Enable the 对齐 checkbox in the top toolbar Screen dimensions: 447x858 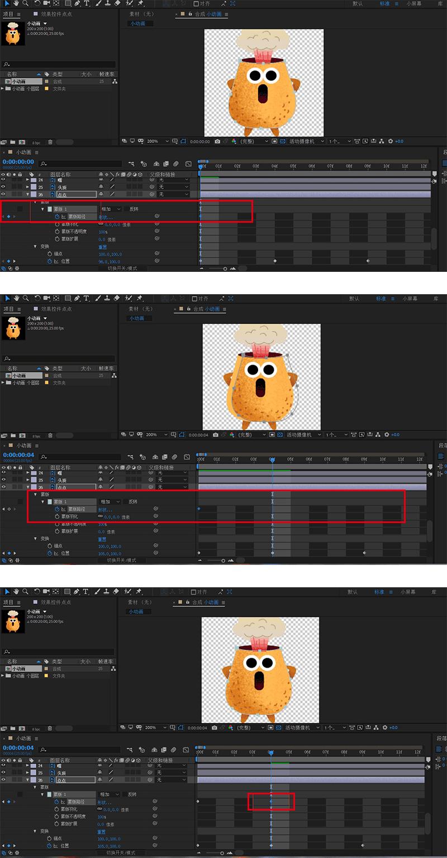196,3
